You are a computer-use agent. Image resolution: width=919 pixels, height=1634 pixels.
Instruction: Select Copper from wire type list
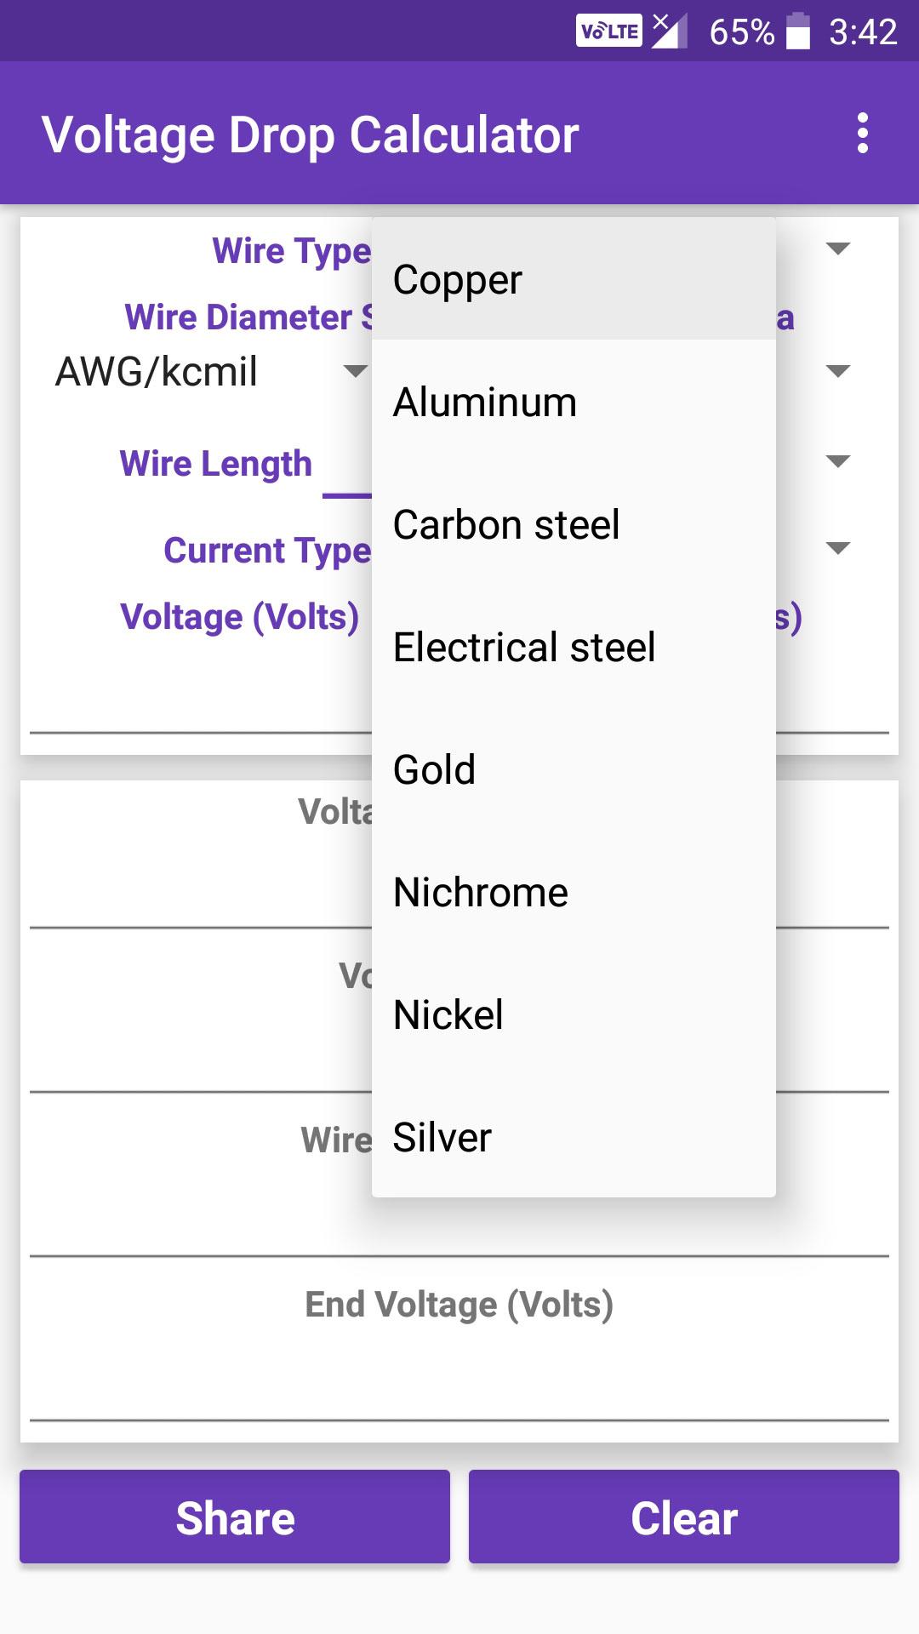coord(574,279)
